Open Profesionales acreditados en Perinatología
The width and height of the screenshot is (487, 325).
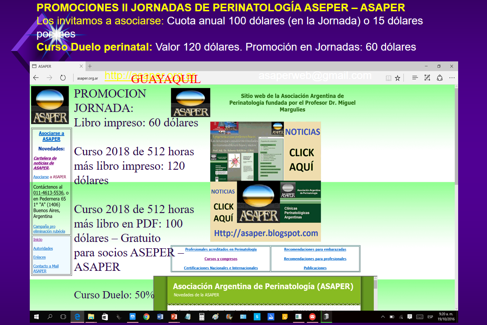[221, 250]
